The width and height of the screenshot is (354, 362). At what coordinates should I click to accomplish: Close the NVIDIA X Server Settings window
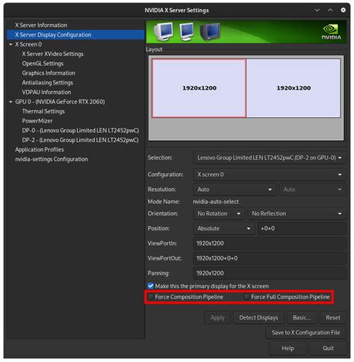(x=343, y=10)
